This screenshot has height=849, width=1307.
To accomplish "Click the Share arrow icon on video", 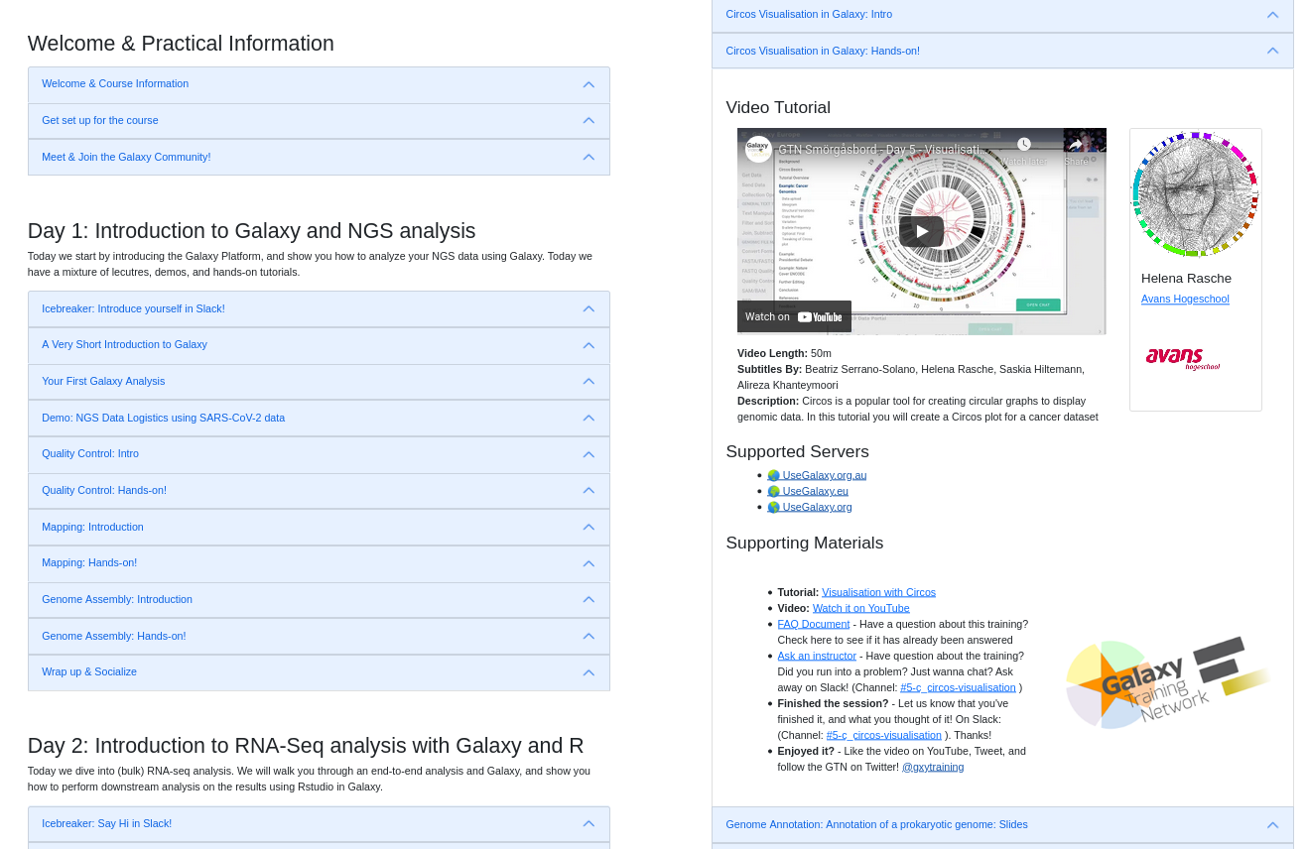I will (x=1076, y=145).
